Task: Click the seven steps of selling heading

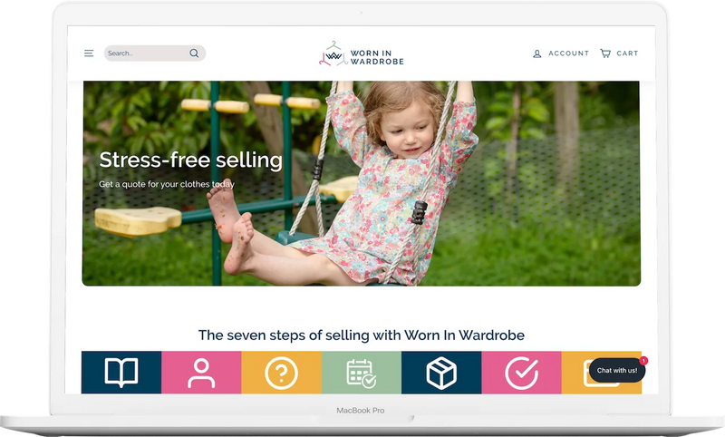Action: (361, 335)
